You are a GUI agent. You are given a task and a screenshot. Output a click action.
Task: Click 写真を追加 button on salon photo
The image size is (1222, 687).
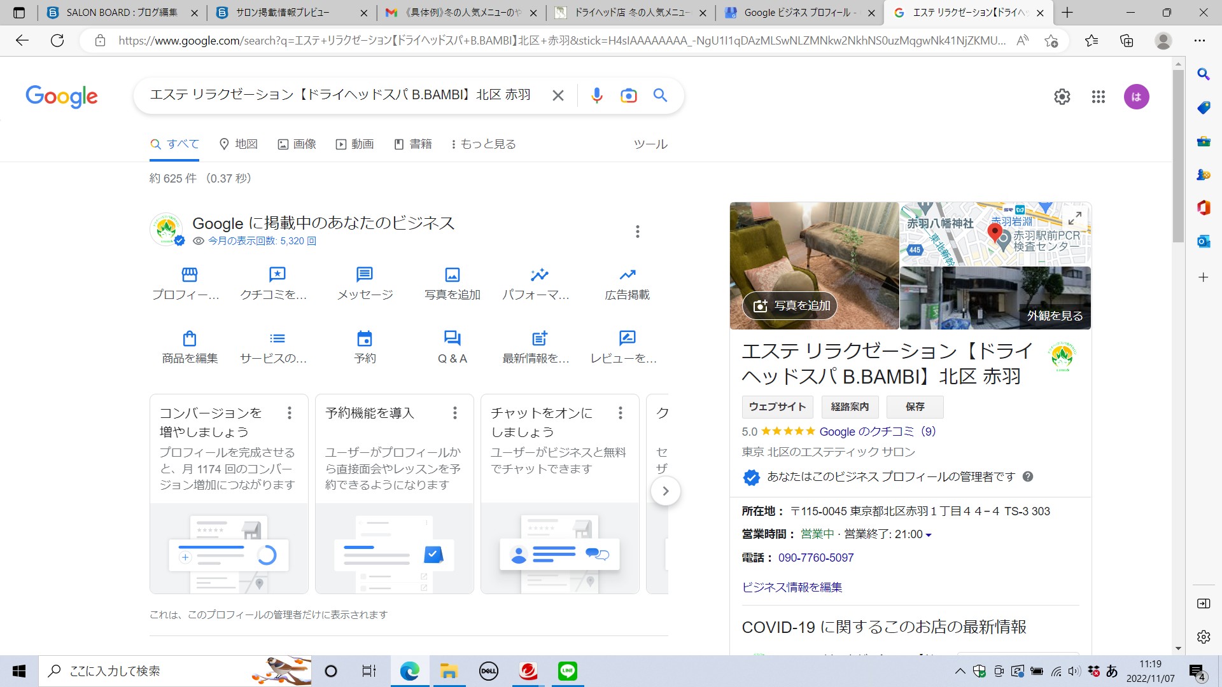[x=790, y=306]
